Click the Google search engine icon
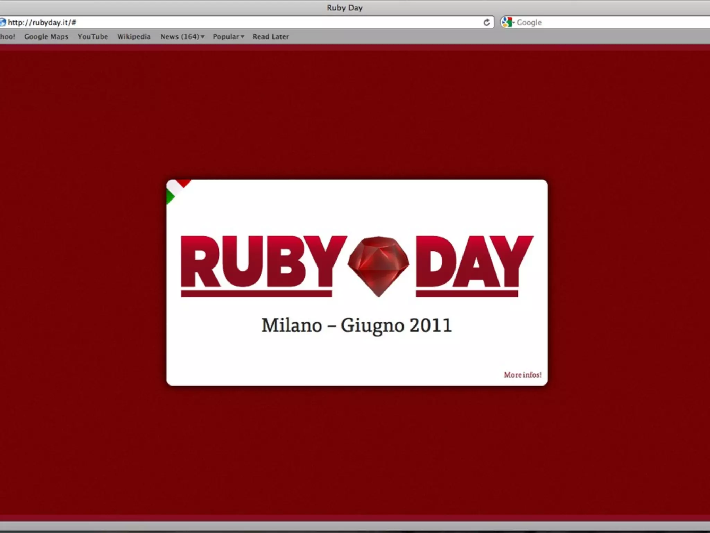The image size is (710, 533). (507, 23)
